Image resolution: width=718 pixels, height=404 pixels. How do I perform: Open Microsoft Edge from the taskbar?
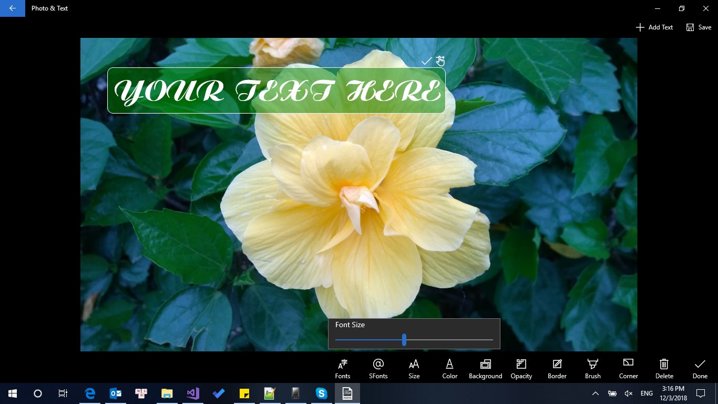click(x=90, y=393)
